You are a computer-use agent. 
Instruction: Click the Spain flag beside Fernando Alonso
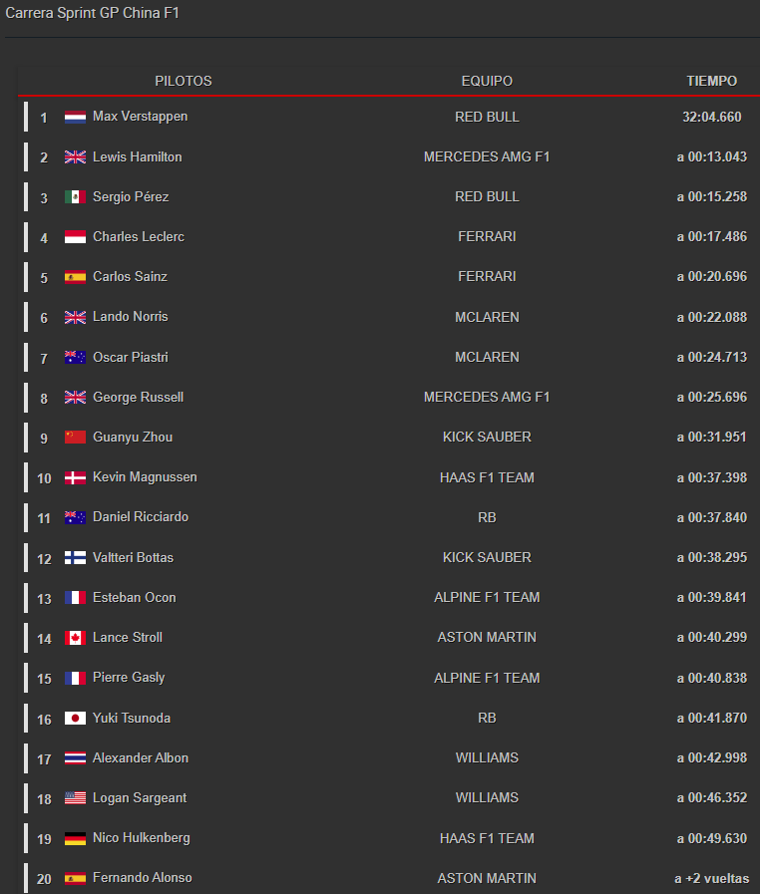click(76, 878)
